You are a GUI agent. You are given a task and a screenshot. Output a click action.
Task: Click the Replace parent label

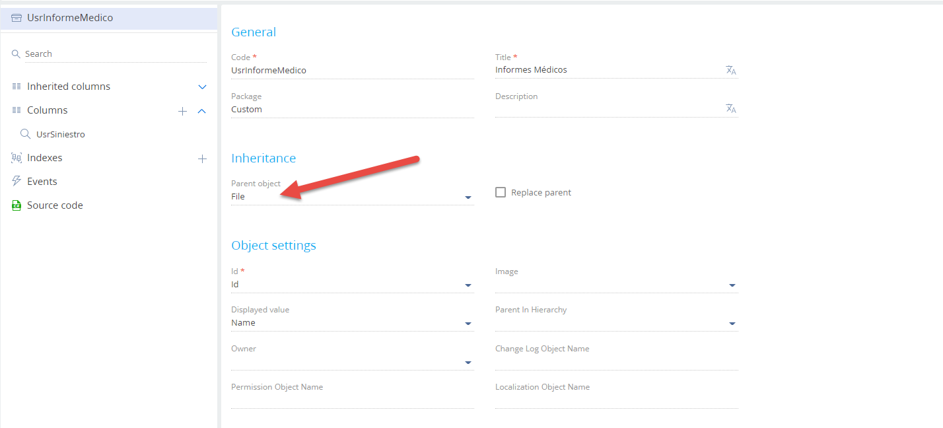(x=541, y=193)
